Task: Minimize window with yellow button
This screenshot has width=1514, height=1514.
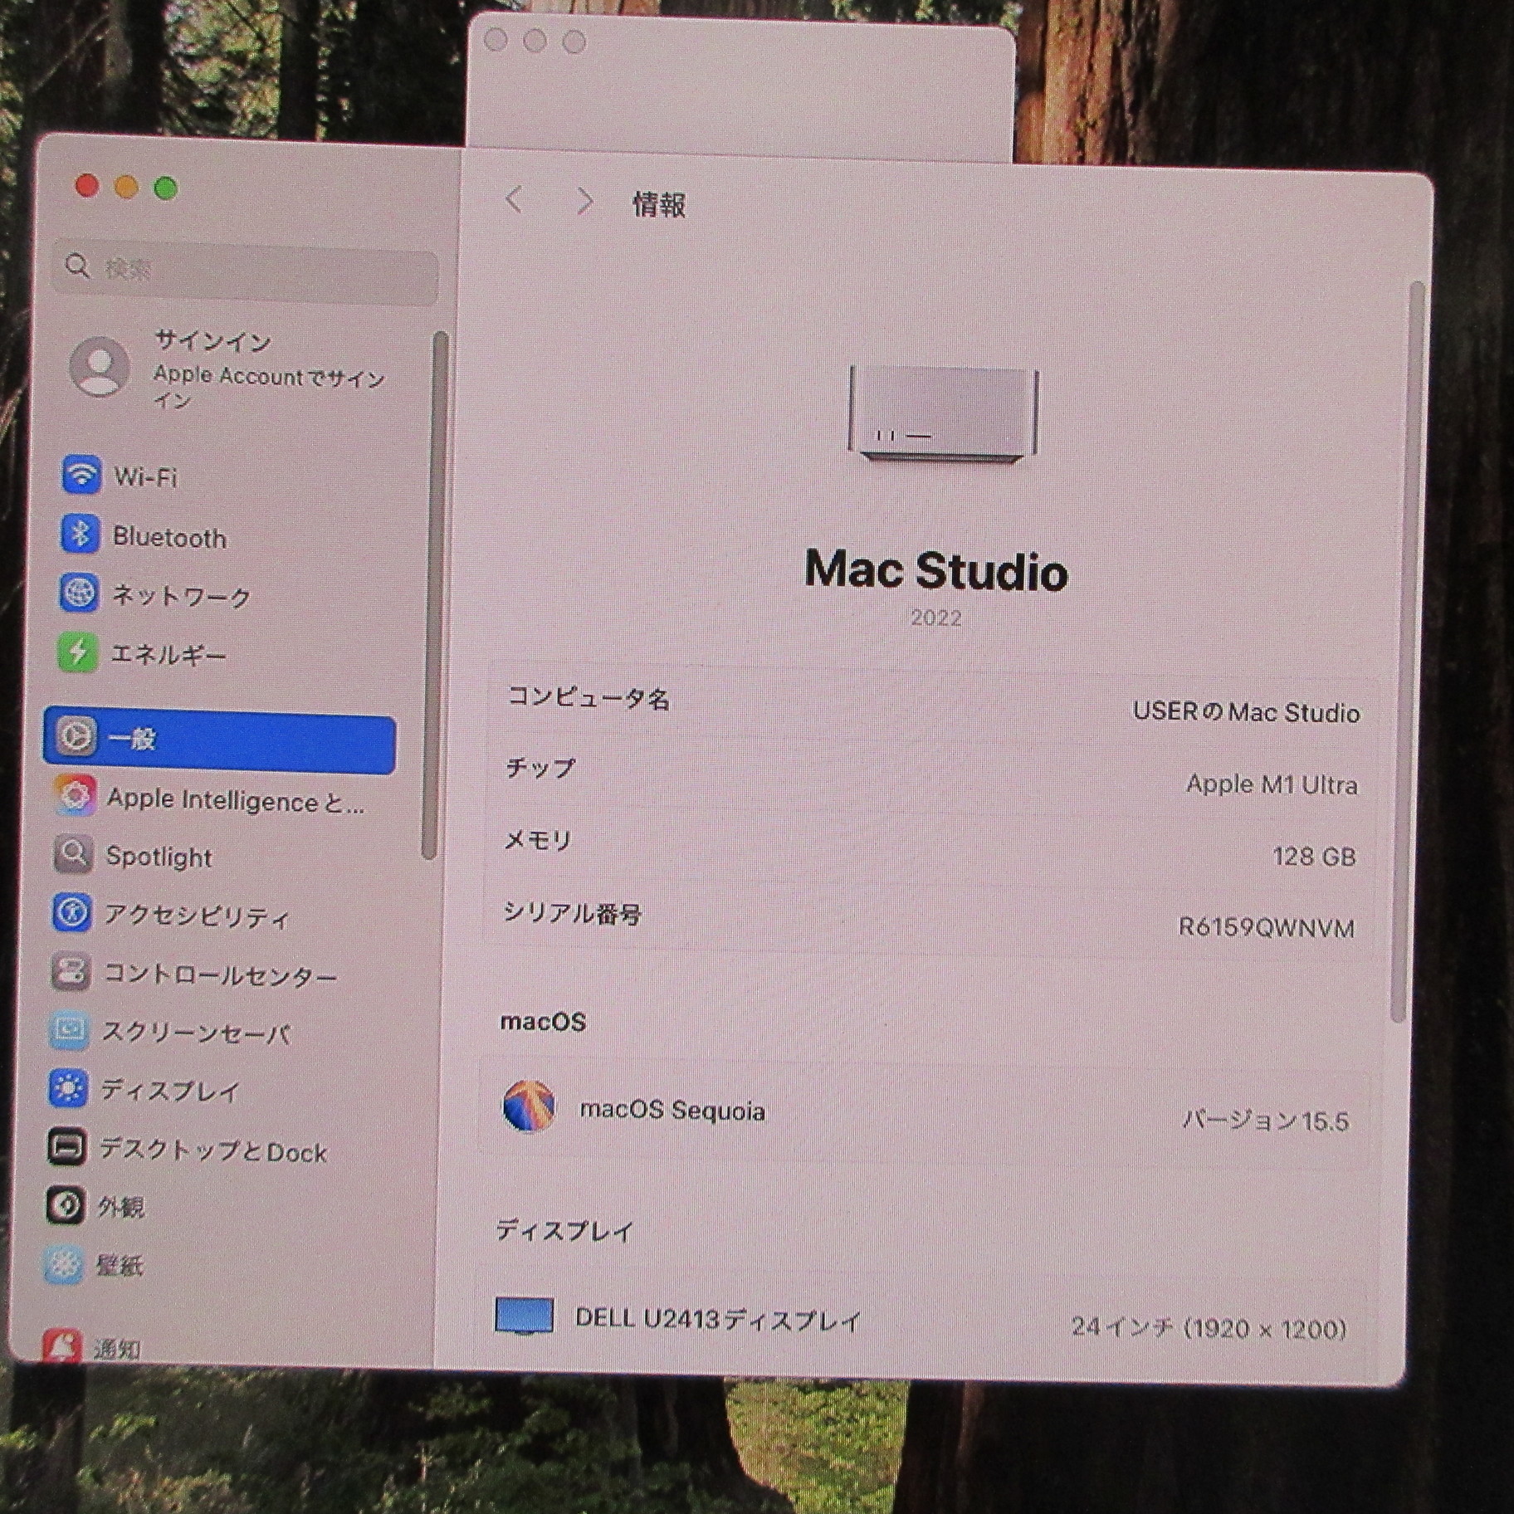Action: [126, 187]
